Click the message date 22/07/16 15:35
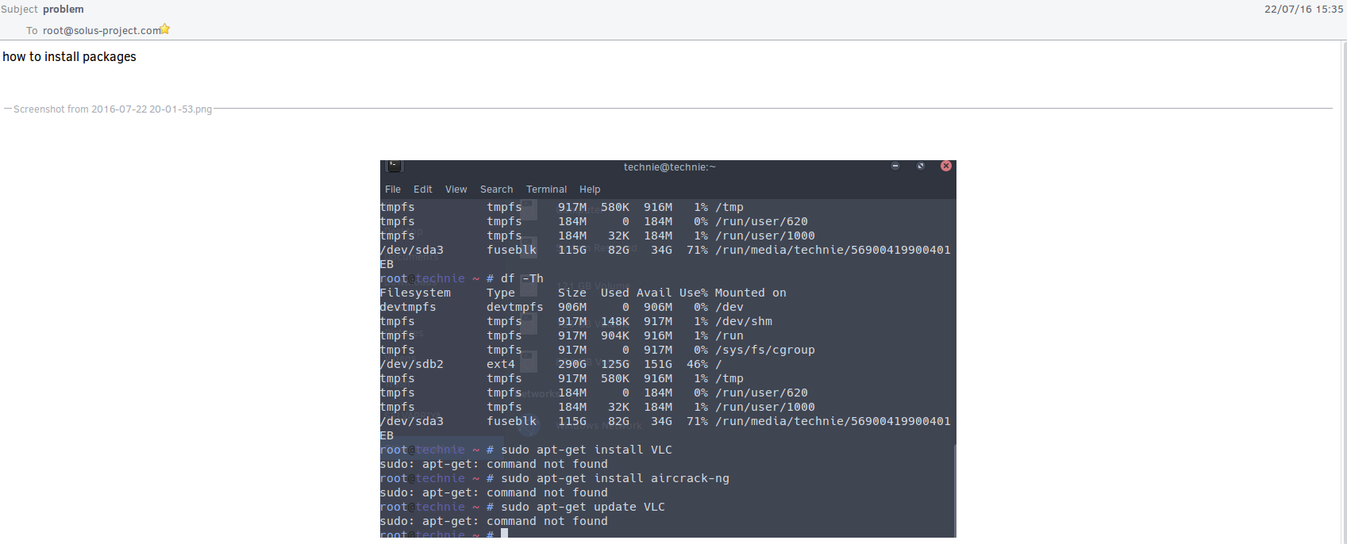This screenshot has height=544, width=1347. pos(1303,10)
